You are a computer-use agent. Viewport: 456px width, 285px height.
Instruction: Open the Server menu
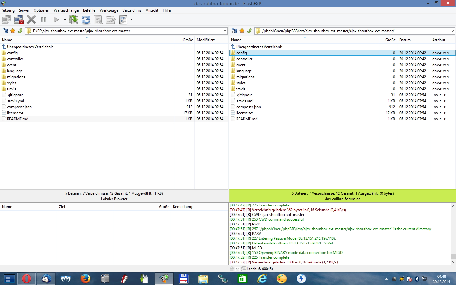(x=24, y=10)
